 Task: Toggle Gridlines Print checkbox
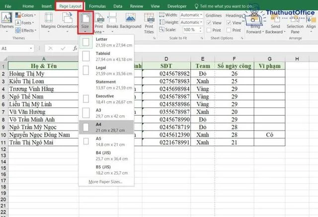coord(209,30)
